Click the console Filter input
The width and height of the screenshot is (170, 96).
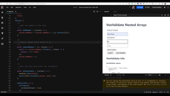(152, 75)
